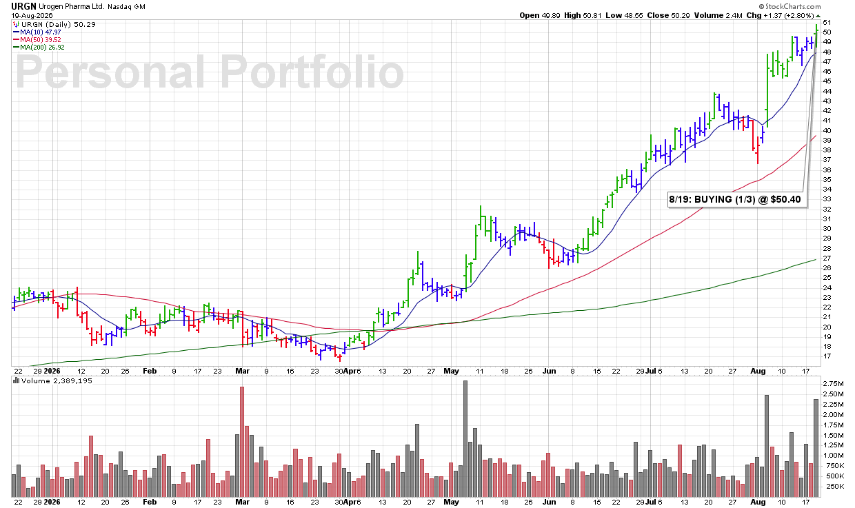This screenshot has height=508, width=855.
Task: Click the tall red volume bar in early March
Action: pyautogui.click(x=242, y=441)
